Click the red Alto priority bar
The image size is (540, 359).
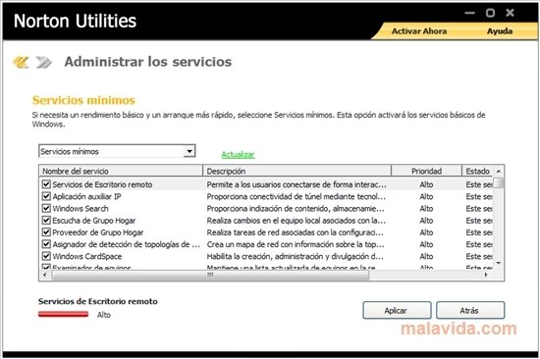(x=64, y=314)
